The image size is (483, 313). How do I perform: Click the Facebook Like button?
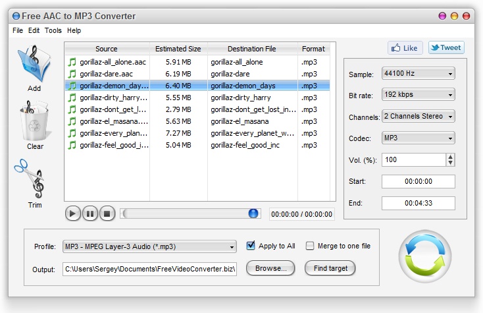(405, 48)
